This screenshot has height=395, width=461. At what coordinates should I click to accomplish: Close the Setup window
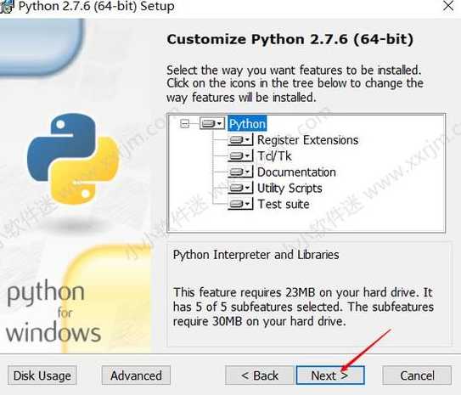coord(448,6)
